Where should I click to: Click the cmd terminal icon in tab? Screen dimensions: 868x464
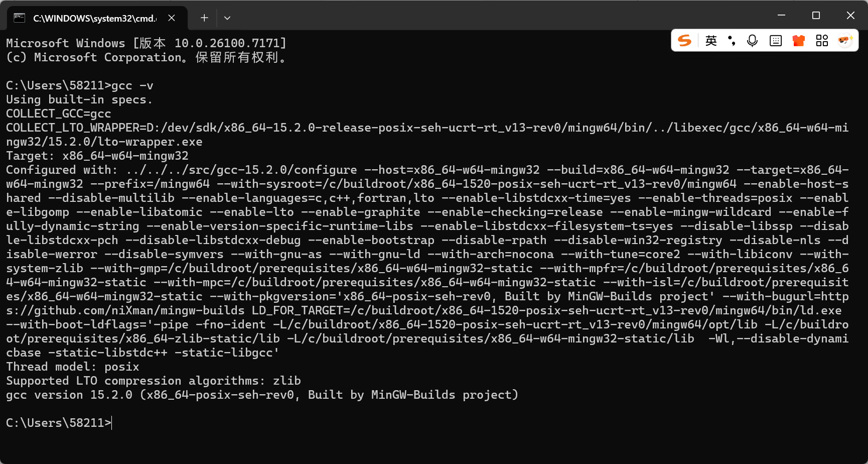point(19,18)
